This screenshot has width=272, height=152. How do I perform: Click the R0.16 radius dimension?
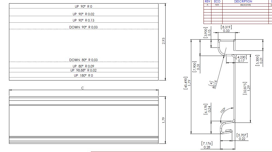point(213,85)
